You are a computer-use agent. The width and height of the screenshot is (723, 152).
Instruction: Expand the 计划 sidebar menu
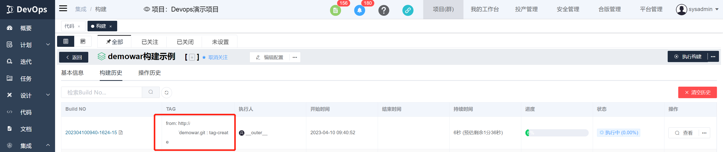pyautogui.click(x=27, y=45)
